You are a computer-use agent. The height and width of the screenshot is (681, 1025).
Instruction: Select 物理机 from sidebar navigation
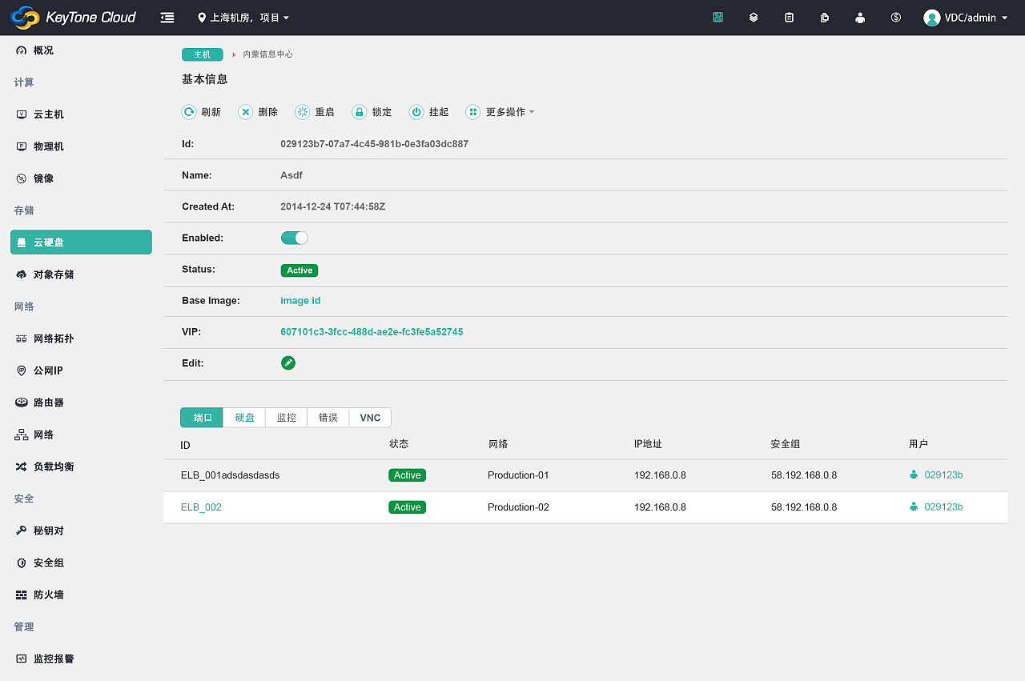click(x=48, y=146)
